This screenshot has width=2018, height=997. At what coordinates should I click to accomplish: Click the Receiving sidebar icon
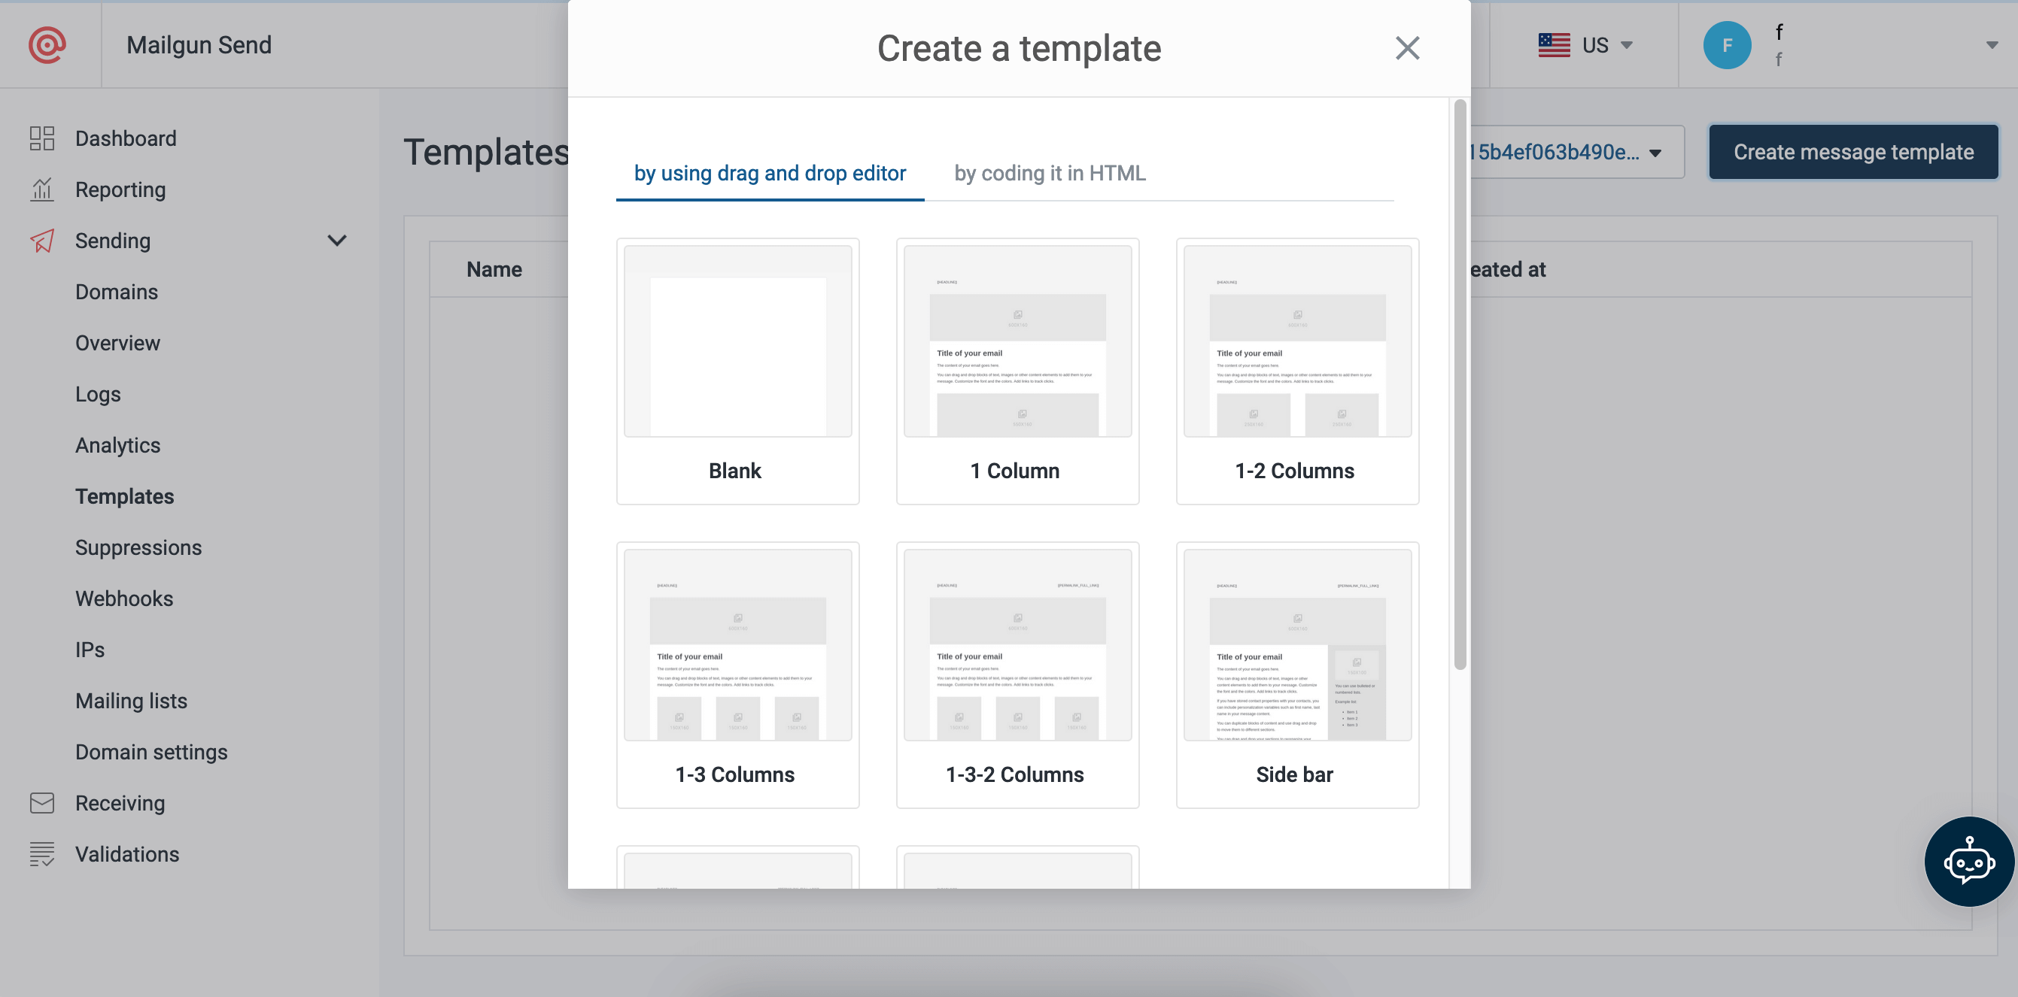42,802
